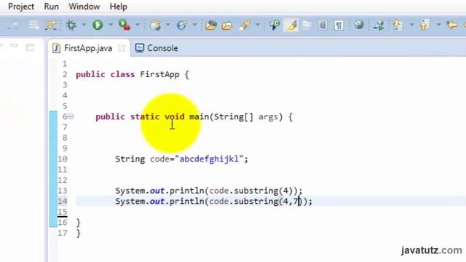The width and height of the screenshot is (466, 262).
Task: Open the Run dropdown arrow
Action: click(x=111, y=25)
